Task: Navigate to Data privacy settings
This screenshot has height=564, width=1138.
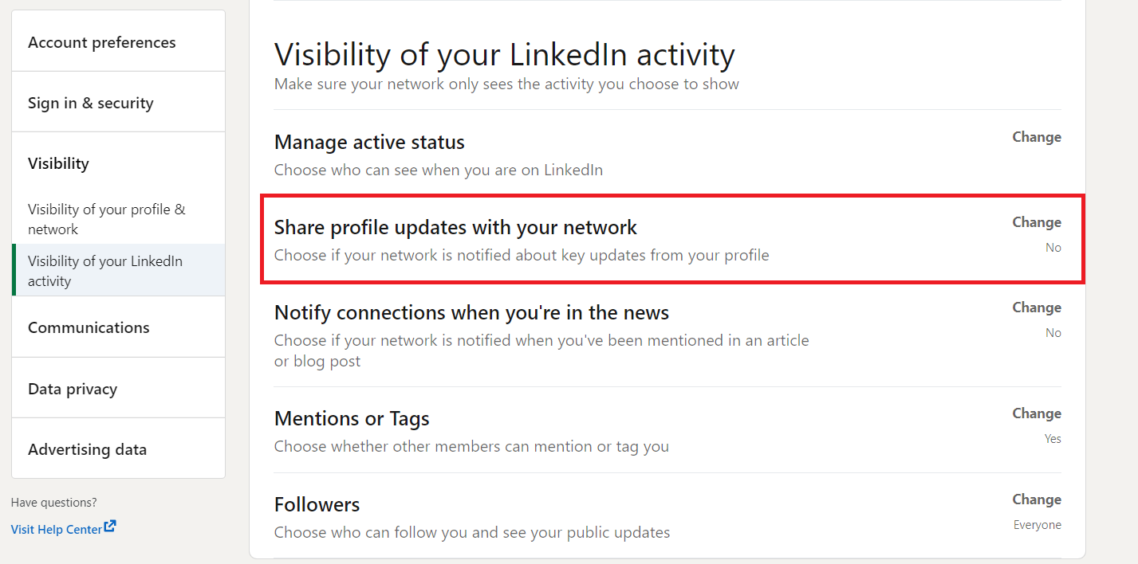Action: tap(119, 389)
